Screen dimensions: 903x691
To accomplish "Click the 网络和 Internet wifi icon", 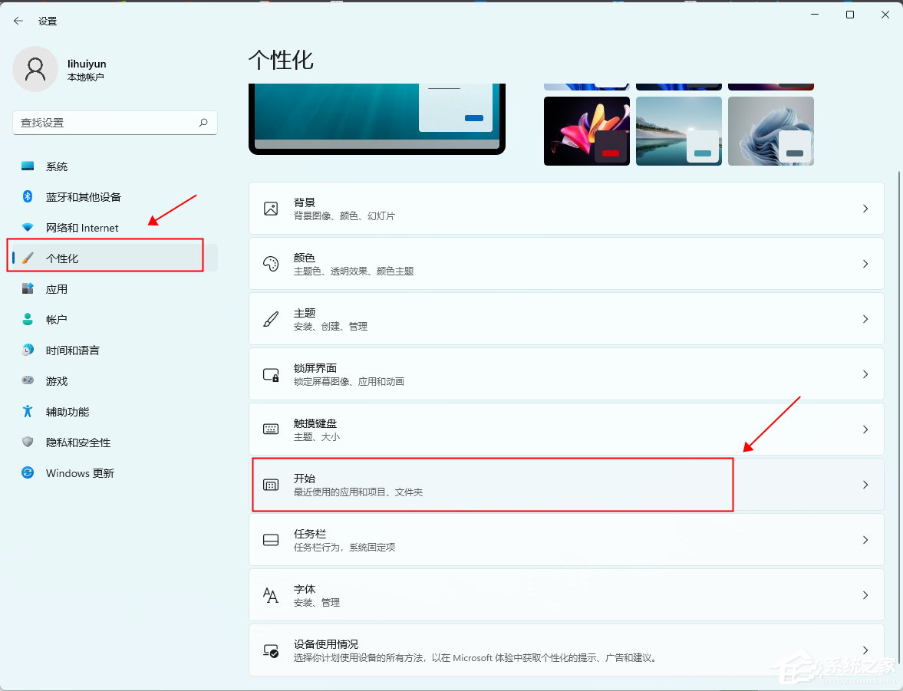I will pos(28,228).
